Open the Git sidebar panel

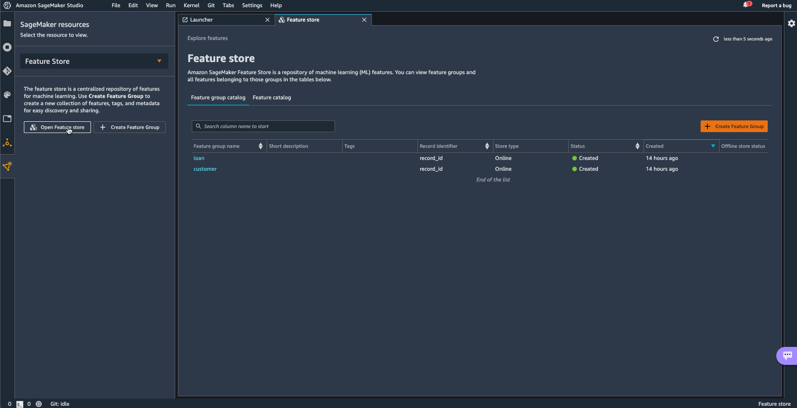pos(7,71)
